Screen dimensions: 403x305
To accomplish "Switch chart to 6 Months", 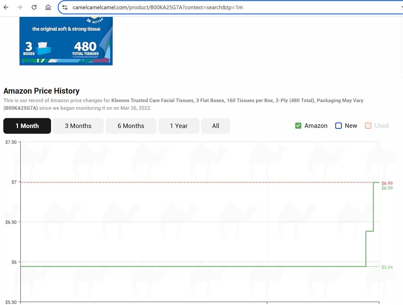I will 131,126.
